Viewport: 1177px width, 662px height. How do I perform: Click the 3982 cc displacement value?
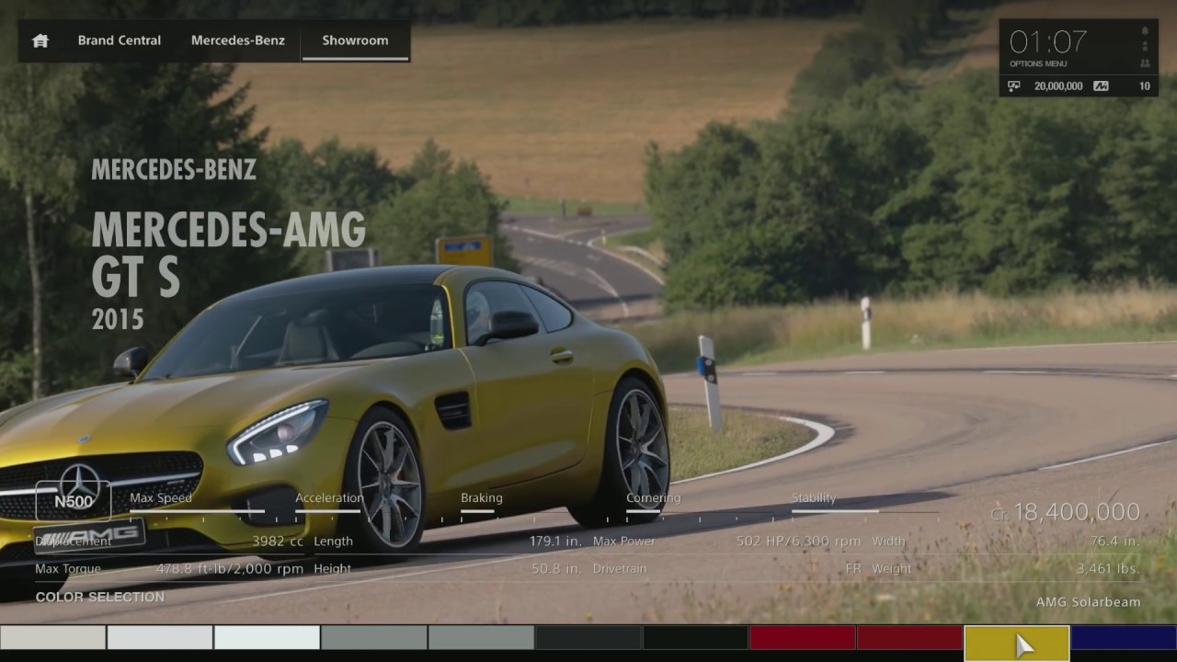point(278,542)
